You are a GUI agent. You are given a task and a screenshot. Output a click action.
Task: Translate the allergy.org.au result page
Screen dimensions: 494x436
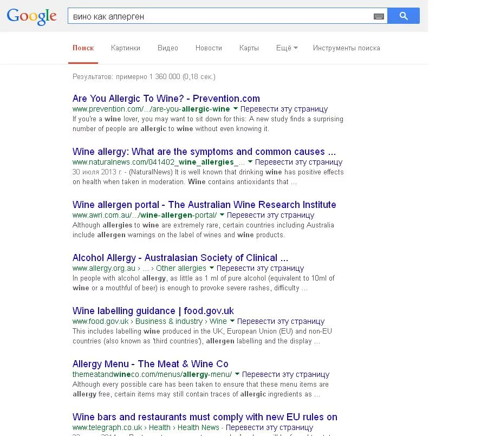[x=260, y=268]
